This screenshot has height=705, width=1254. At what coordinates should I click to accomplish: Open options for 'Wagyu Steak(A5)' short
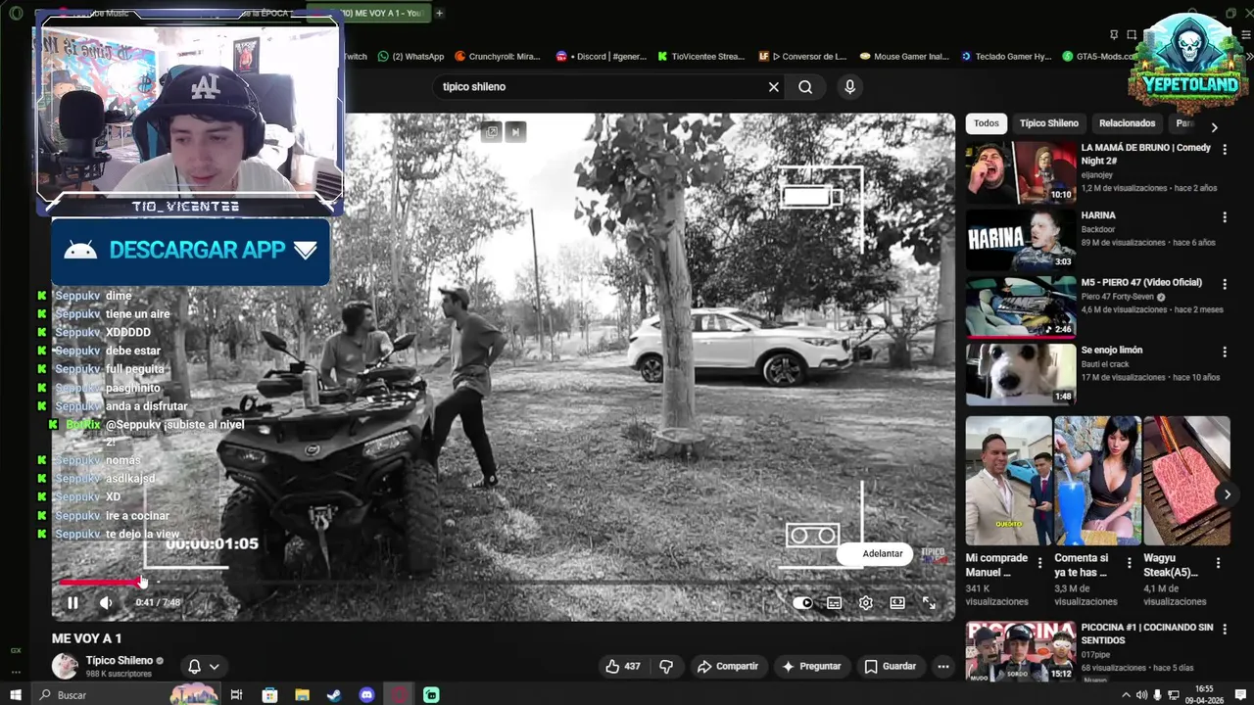point(1218,563)
